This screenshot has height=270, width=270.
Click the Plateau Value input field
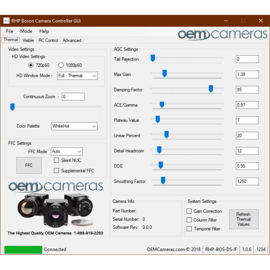247,120
